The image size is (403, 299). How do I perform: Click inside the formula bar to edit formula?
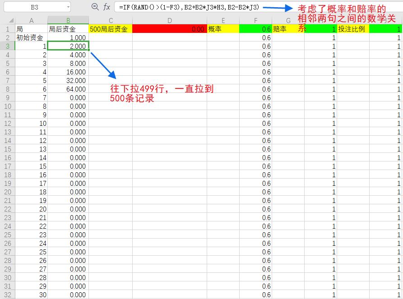coord(181,7)
